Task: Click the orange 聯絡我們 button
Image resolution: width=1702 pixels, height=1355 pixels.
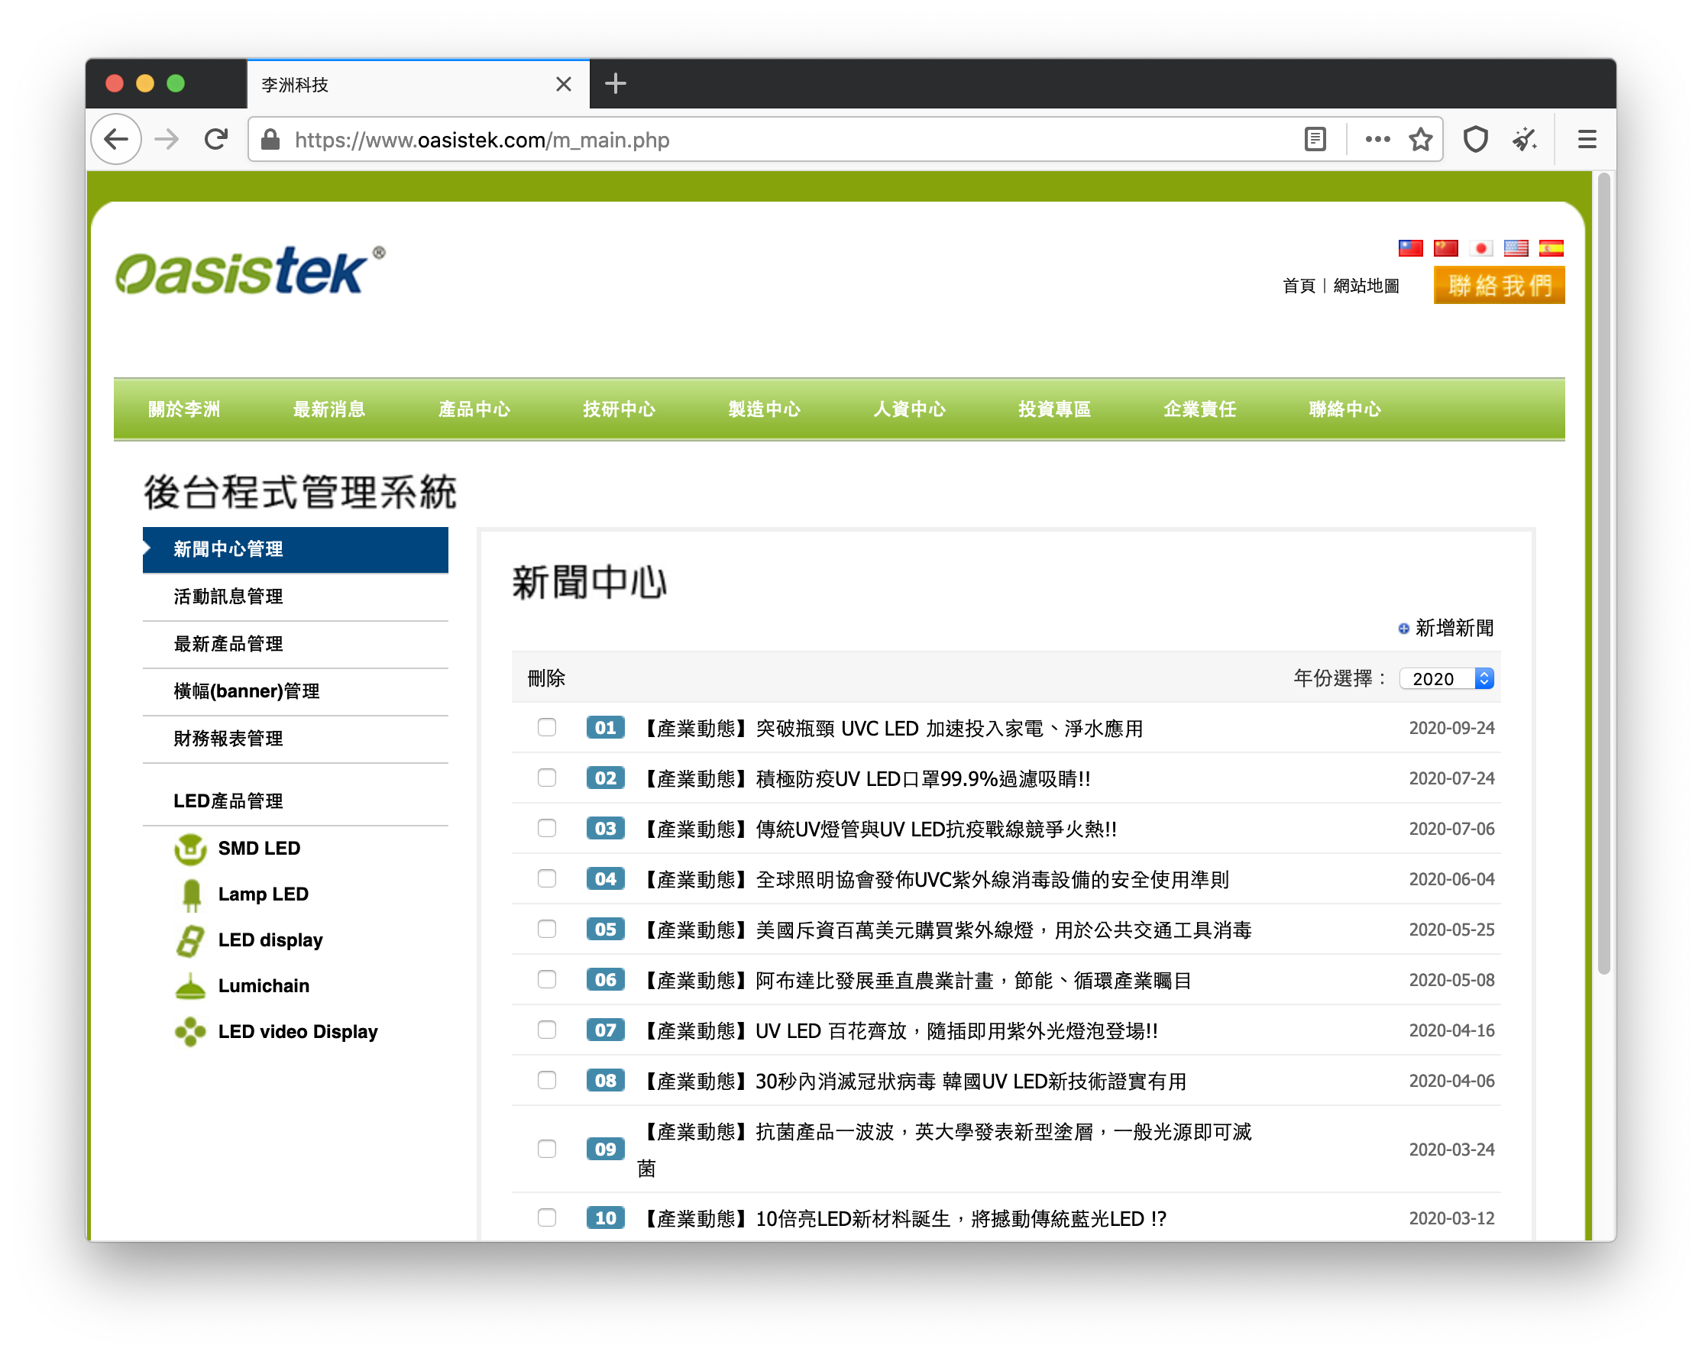Action: [x=1499, y=286]
